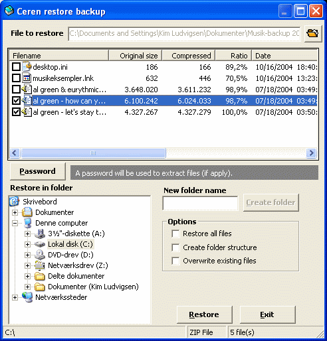Screen dimensions: 327x341
Task: Expand the Dokumenter tree node
Action: [15, 212]
